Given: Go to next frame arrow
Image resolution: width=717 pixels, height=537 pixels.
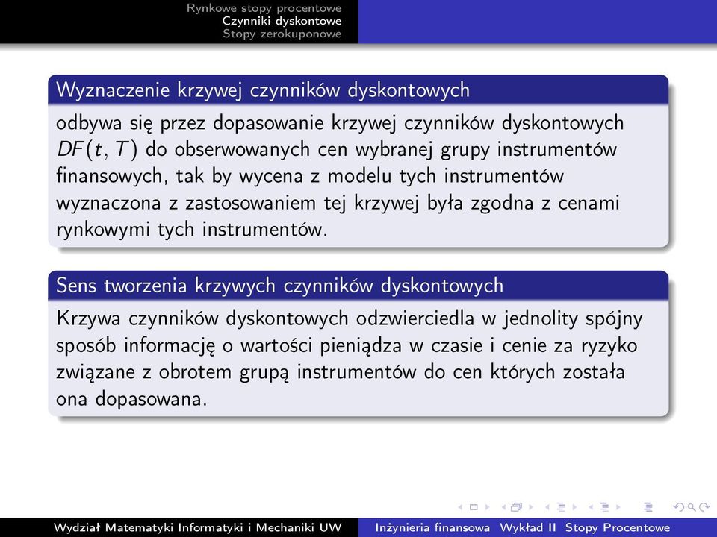Looking at the screenshot, I should pos(531,507).
